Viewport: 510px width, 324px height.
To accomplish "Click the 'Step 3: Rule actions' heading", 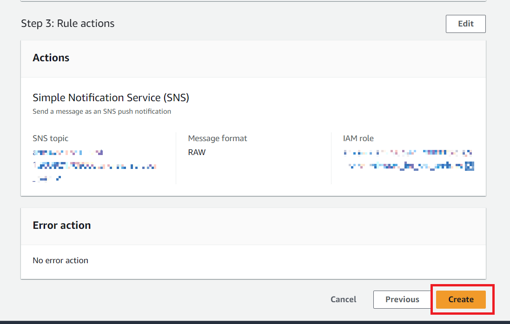I will click(x=67, y=23).
